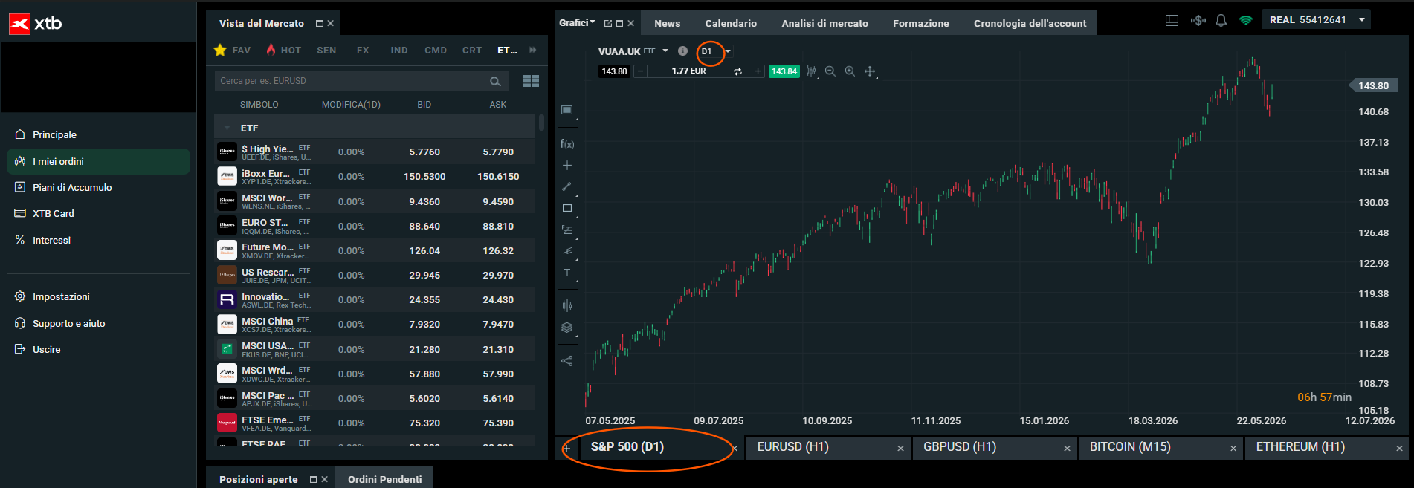The image size is (1414, 488).
Task: Open Supporto e aiuto
Action: pos(68,323)
